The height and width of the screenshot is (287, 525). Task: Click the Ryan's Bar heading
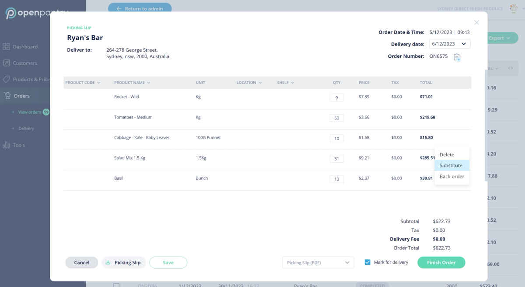click(85, 38)
